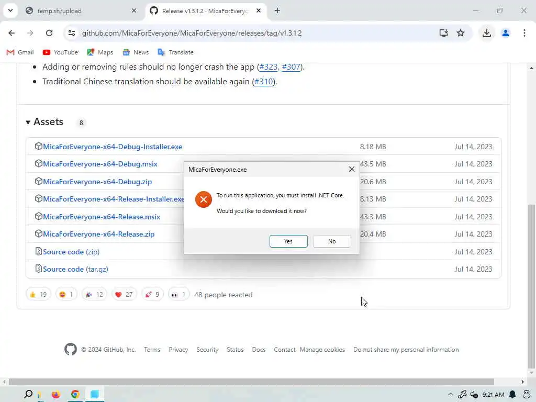Viewport: 536px width, 402px height.
Task: Open Terms footer link
Action: click(152, 350)
